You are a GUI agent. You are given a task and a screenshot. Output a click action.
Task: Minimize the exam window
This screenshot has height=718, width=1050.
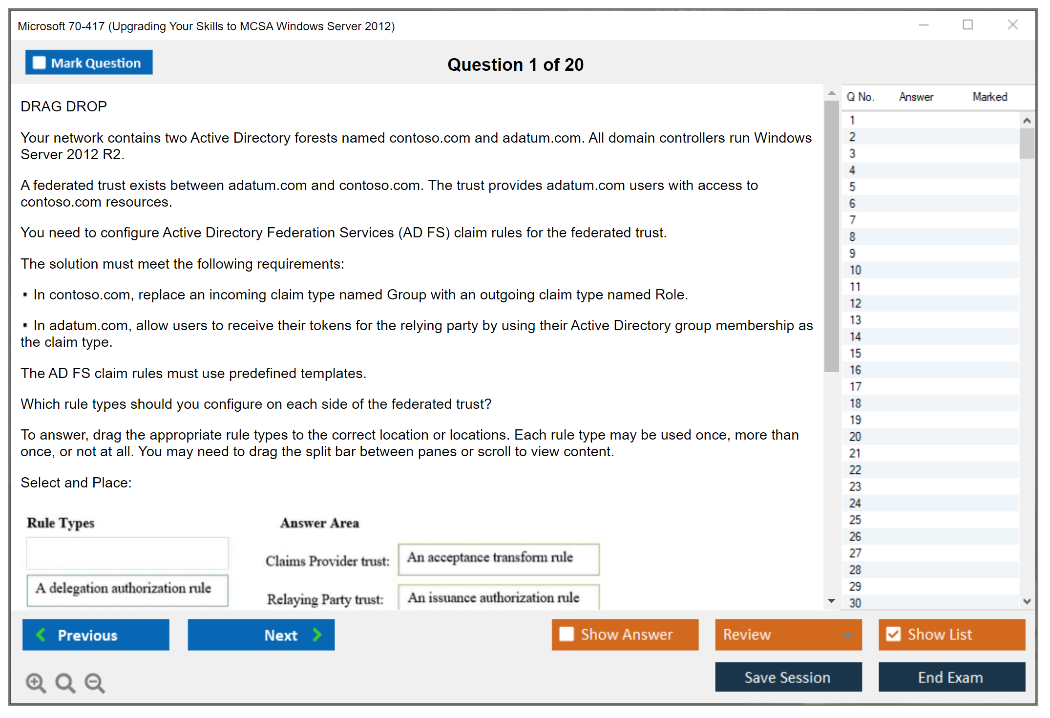click(924, 25)
